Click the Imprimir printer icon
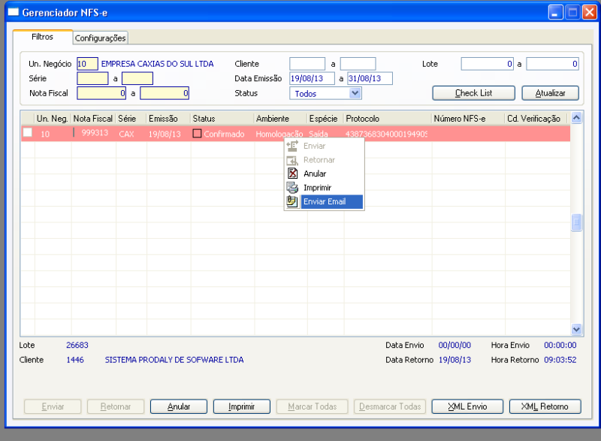This screenshot has height=441, width=601. pos(292,187)
